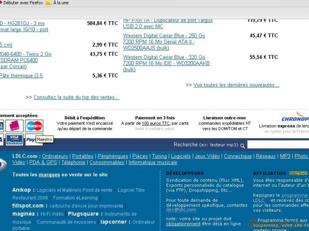
Task: Go to Réseaux category
Action: coord(266,156)
